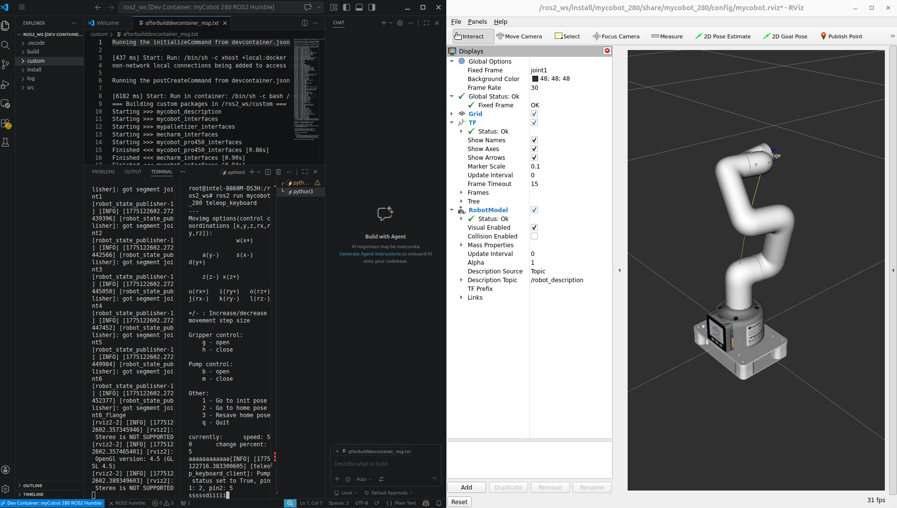Choose the Select tool in RViz

(x=567, y=36)
